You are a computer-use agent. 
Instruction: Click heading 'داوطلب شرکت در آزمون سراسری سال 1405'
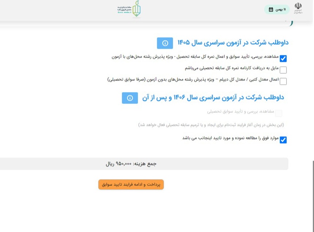233,43
